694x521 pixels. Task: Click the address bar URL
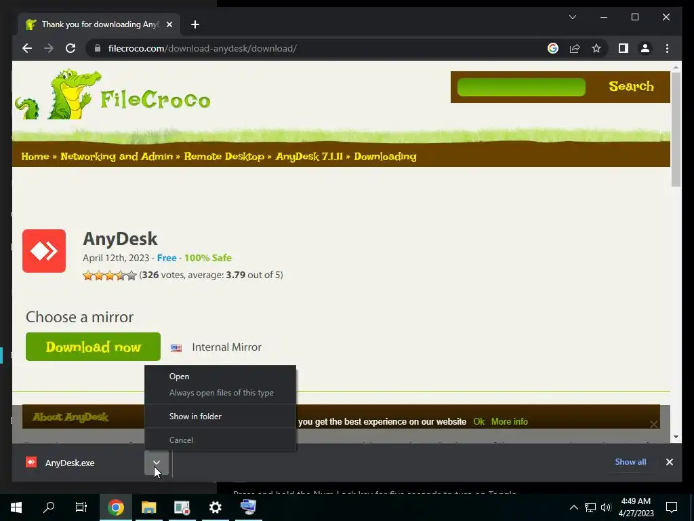click(x=202, y=48)
